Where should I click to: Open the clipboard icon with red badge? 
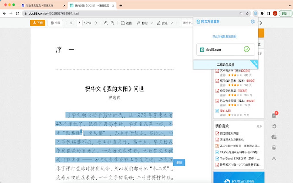point(274,115)
